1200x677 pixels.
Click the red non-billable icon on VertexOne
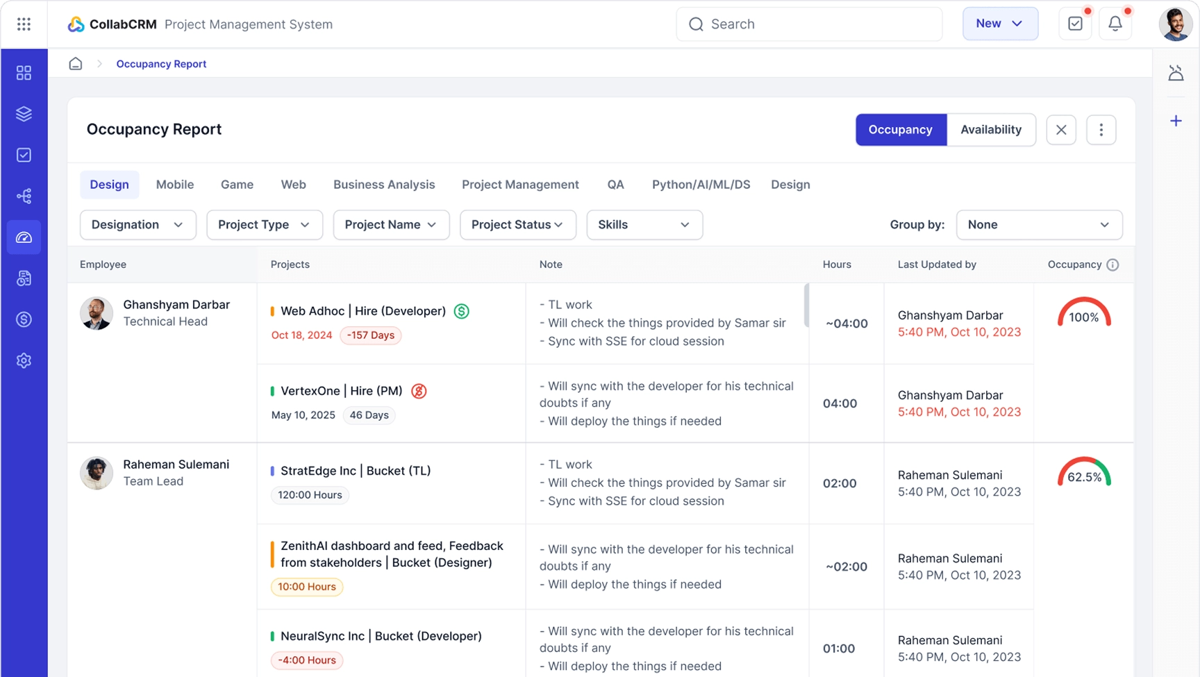[419, 391]
